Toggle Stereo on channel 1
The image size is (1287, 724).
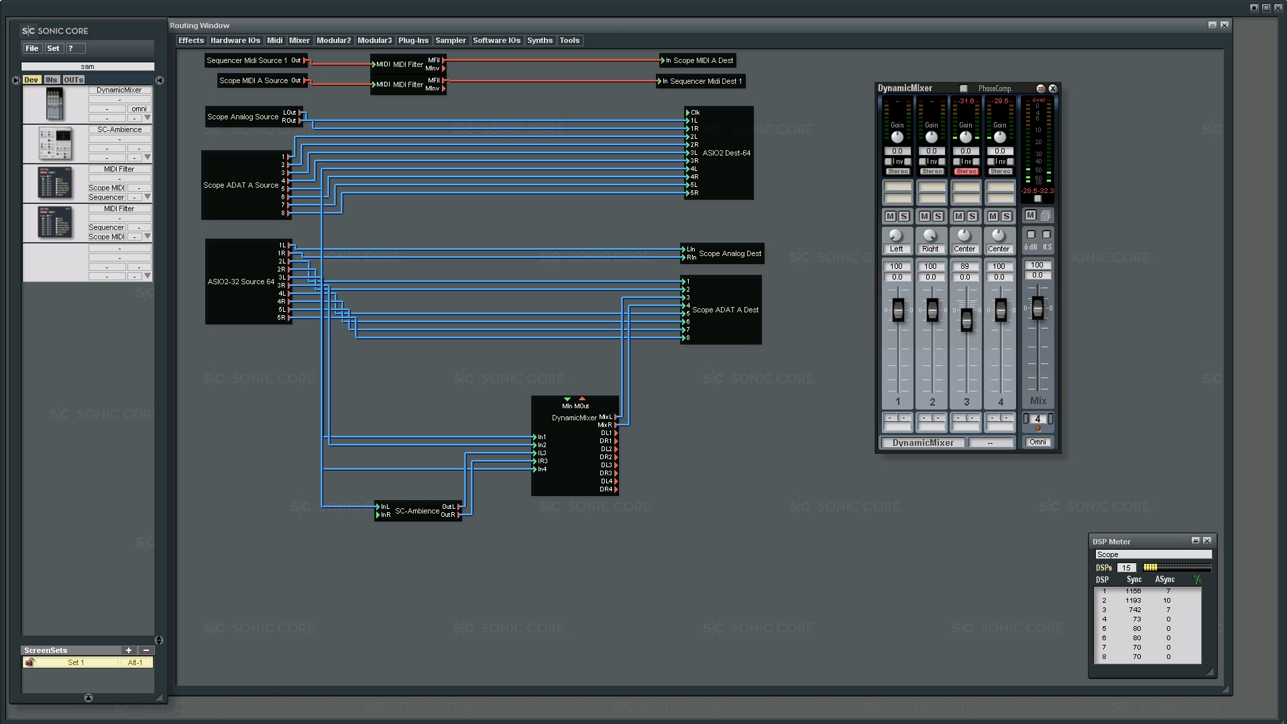point(897,172)
